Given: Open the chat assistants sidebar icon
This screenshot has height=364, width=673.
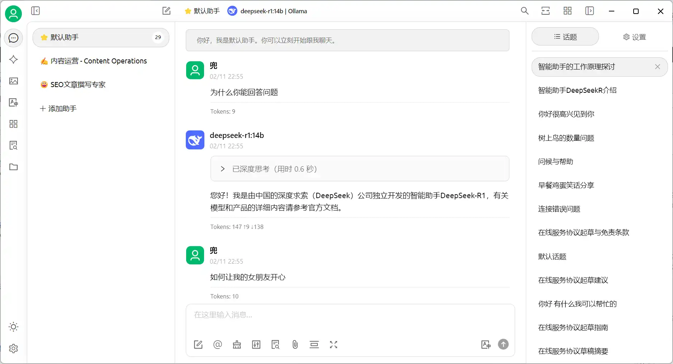Looking at the screenshot, I should pyautogui.click(x=14, y=38).
